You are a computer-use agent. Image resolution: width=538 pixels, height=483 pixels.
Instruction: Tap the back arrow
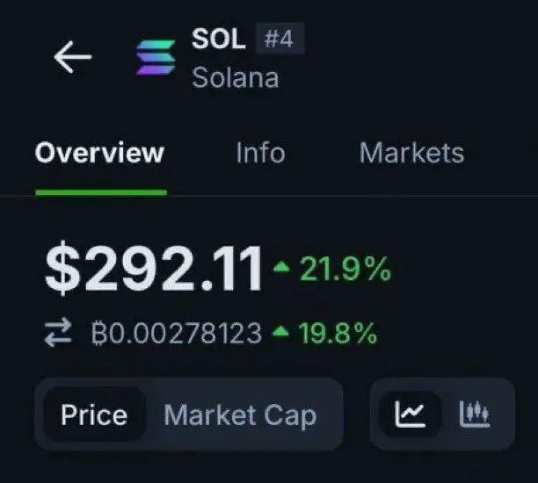[x=72, y=57]
